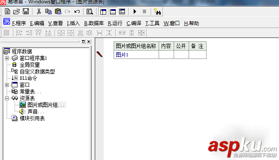Click the vertical spacing icon

point(109,33)
